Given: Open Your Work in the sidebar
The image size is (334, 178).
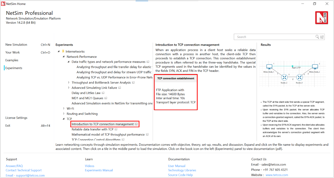Looking at the screenshot, I should coord(12,53).
